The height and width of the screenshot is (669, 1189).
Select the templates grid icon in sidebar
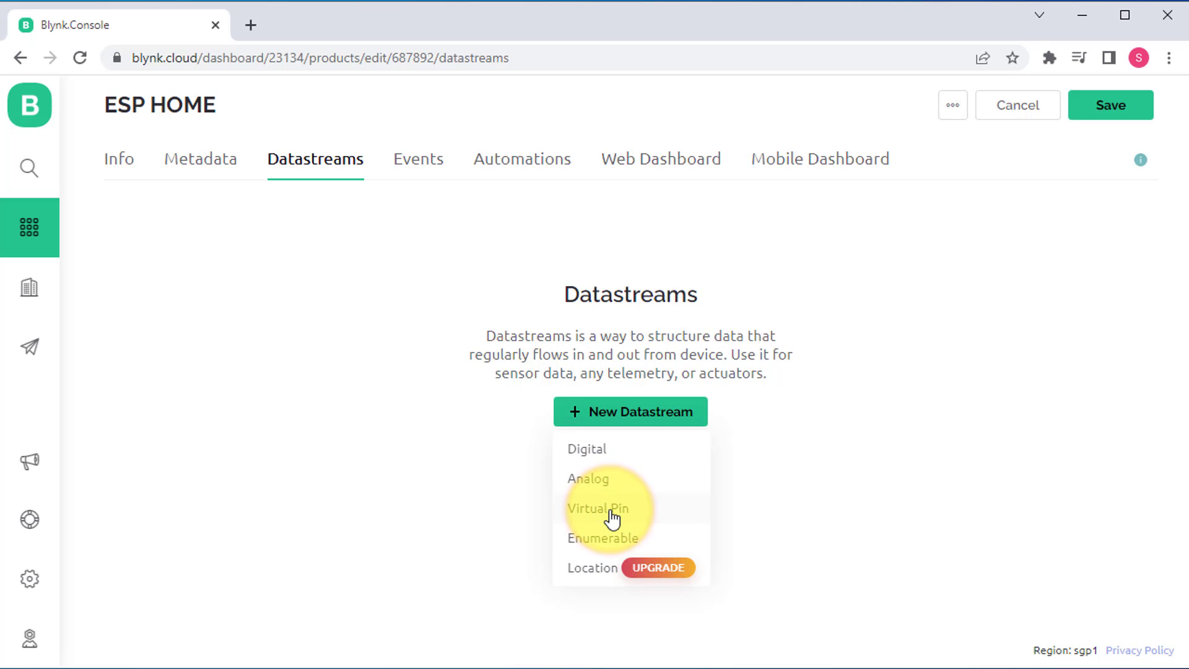(x=29, y=227)
